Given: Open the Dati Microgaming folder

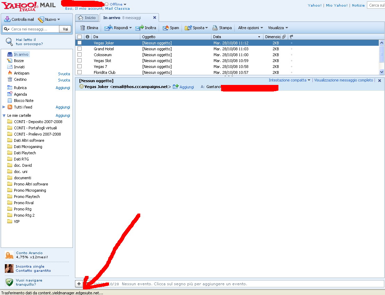Looking at the screenshot, I should [x=28, y=147].
